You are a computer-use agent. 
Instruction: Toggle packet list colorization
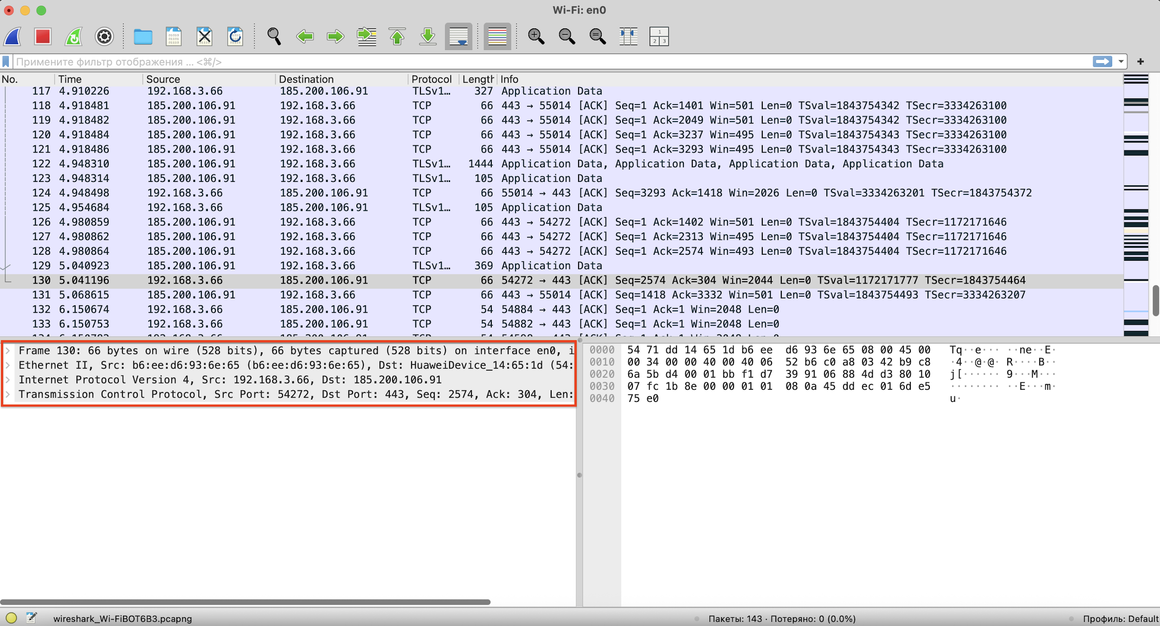(496, 36)
